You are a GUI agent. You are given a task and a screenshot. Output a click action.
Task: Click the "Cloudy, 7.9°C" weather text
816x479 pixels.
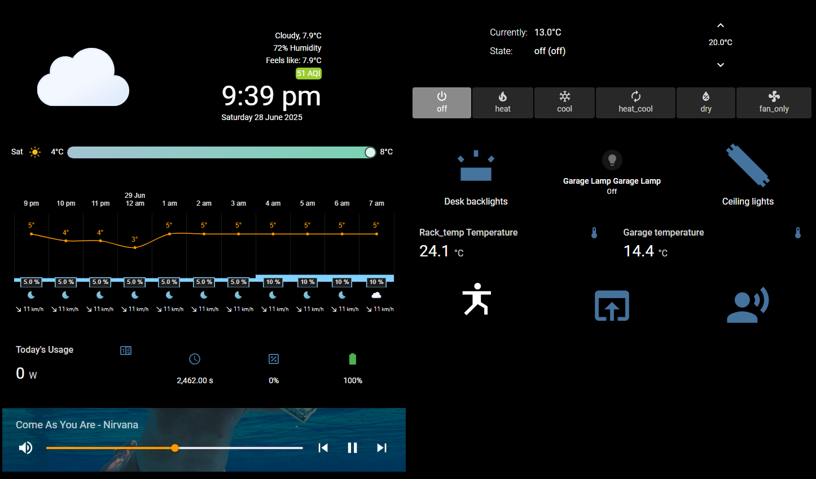pos(299,36)
